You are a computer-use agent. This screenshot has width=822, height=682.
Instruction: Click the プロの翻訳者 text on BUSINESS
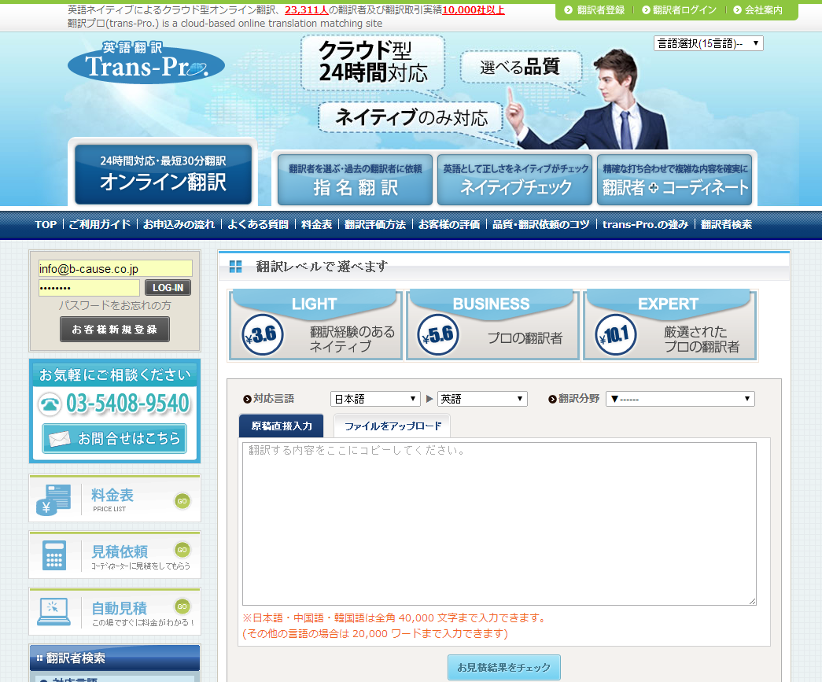click(x=525, y=338)
